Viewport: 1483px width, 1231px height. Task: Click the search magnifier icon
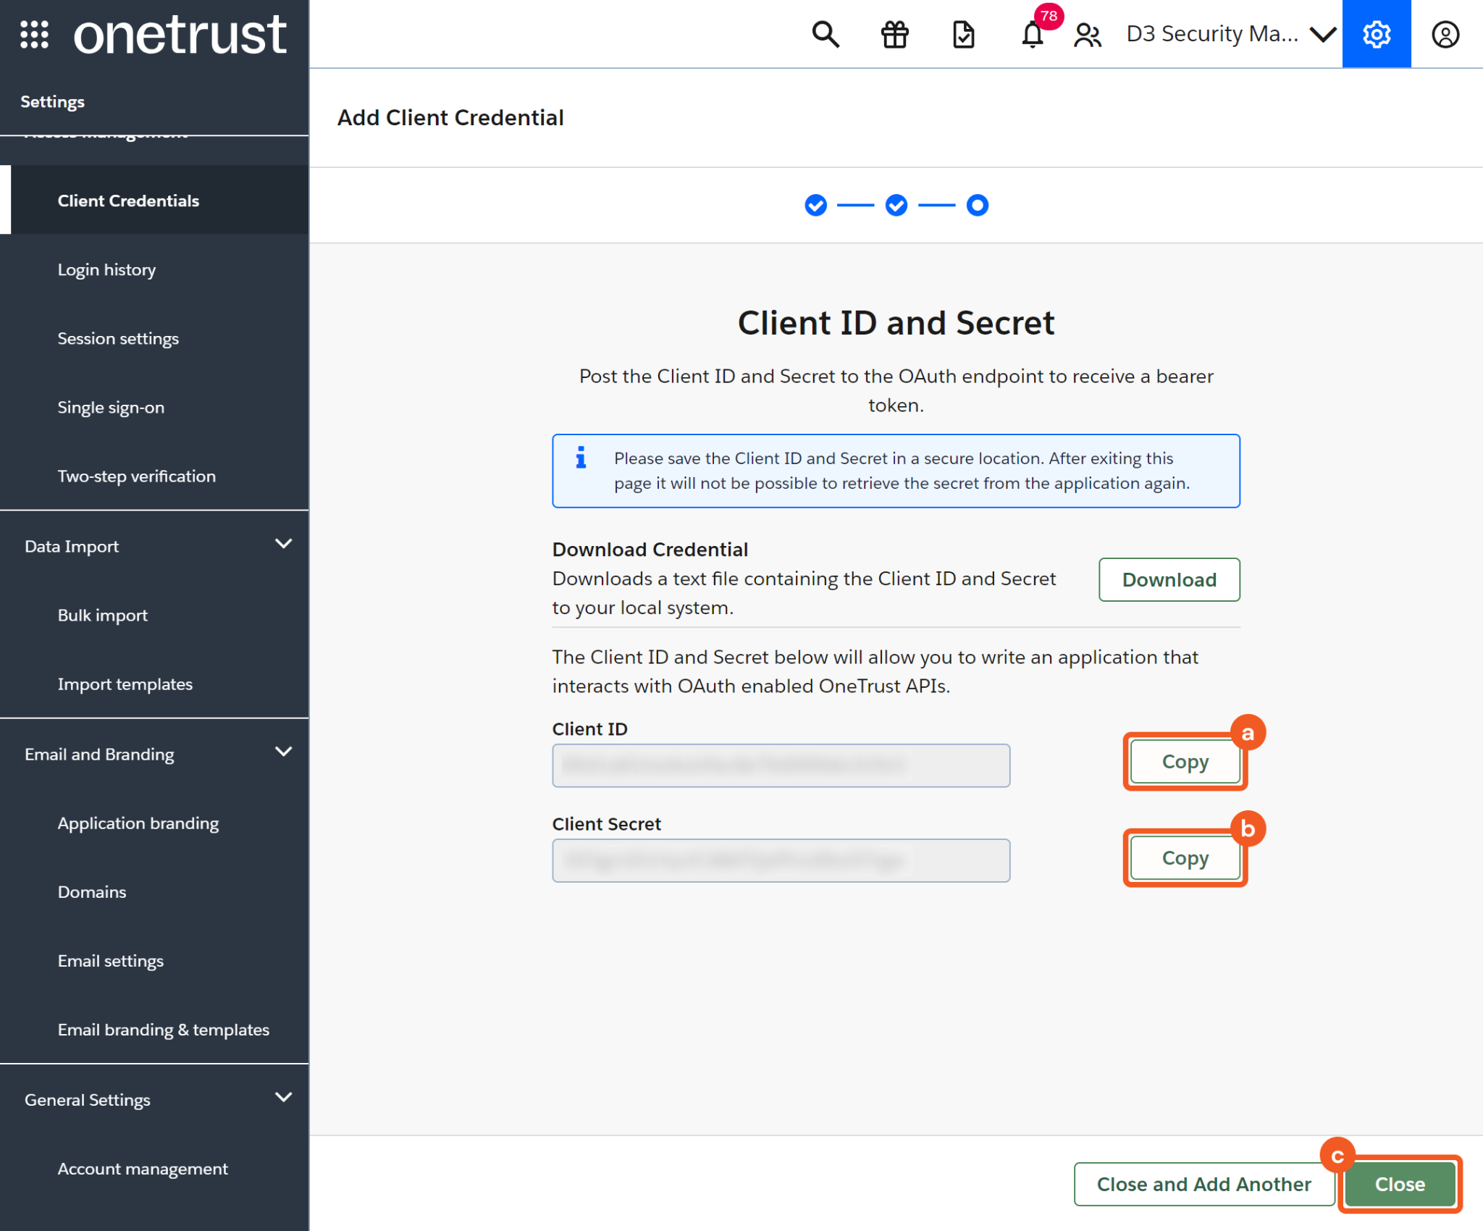825,34
